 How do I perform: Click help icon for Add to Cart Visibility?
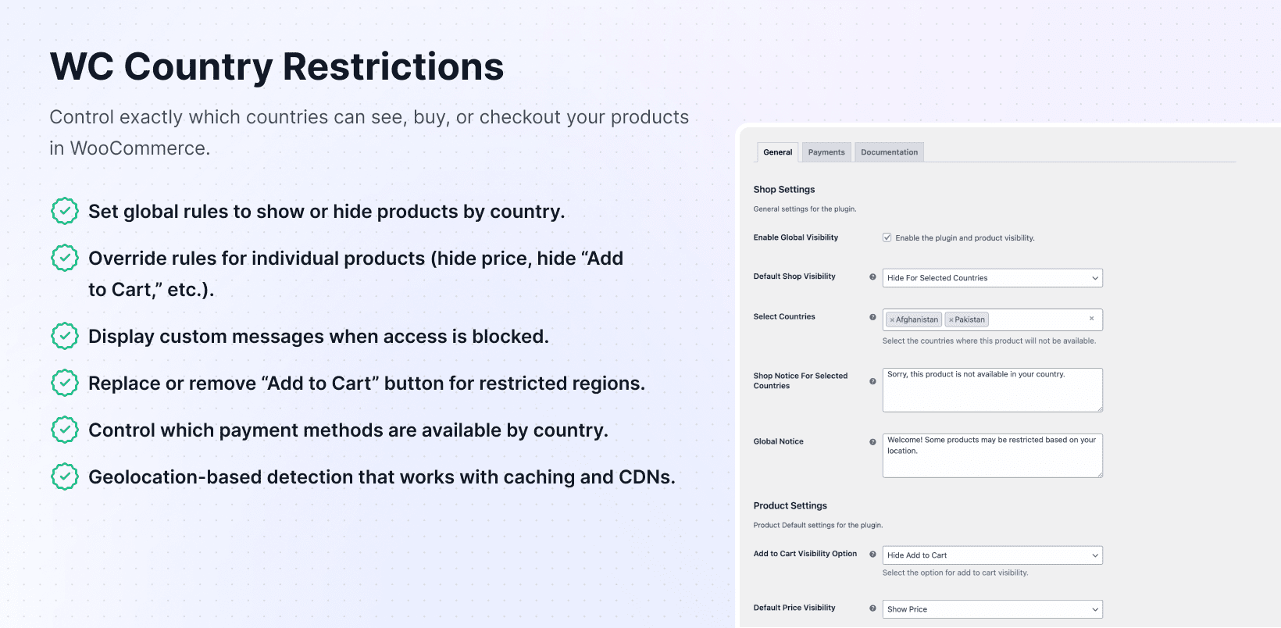872,554
